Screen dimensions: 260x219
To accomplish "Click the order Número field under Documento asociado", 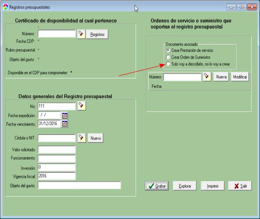I will pos(182,77).
